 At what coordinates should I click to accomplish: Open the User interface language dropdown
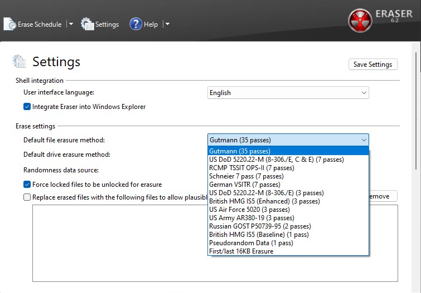(x=288, y=93)
